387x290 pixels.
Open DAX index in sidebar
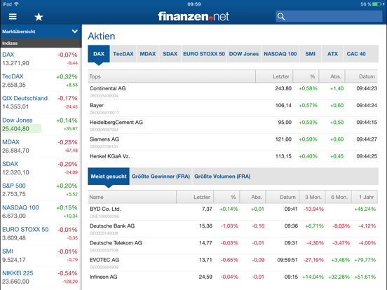[x=41, y=59]
